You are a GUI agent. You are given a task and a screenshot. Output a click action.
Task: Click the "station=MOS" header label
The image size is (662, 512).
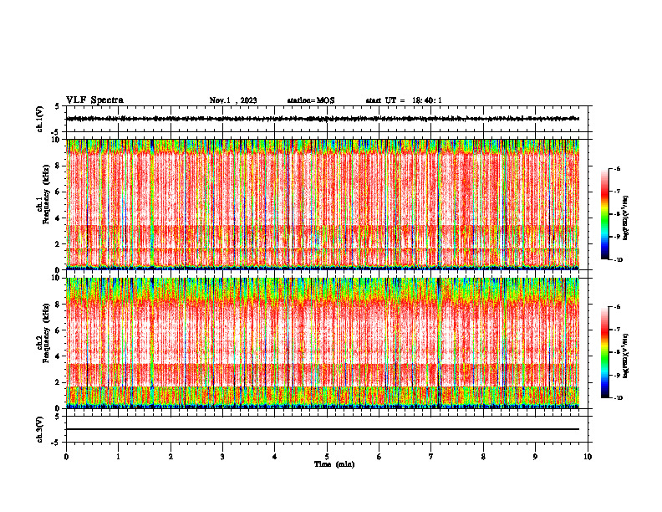311,100
